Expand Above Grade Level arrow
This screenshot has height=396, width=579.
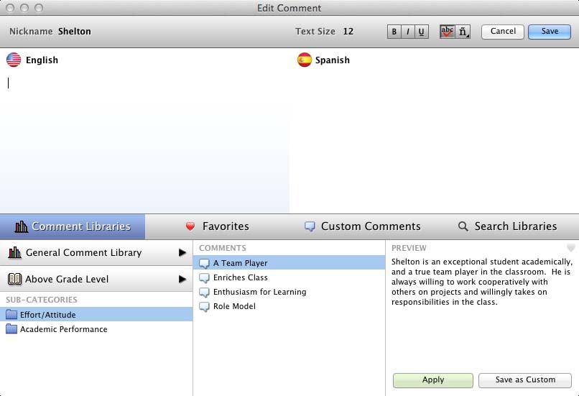pyautogui.click(x=182, y=279)
